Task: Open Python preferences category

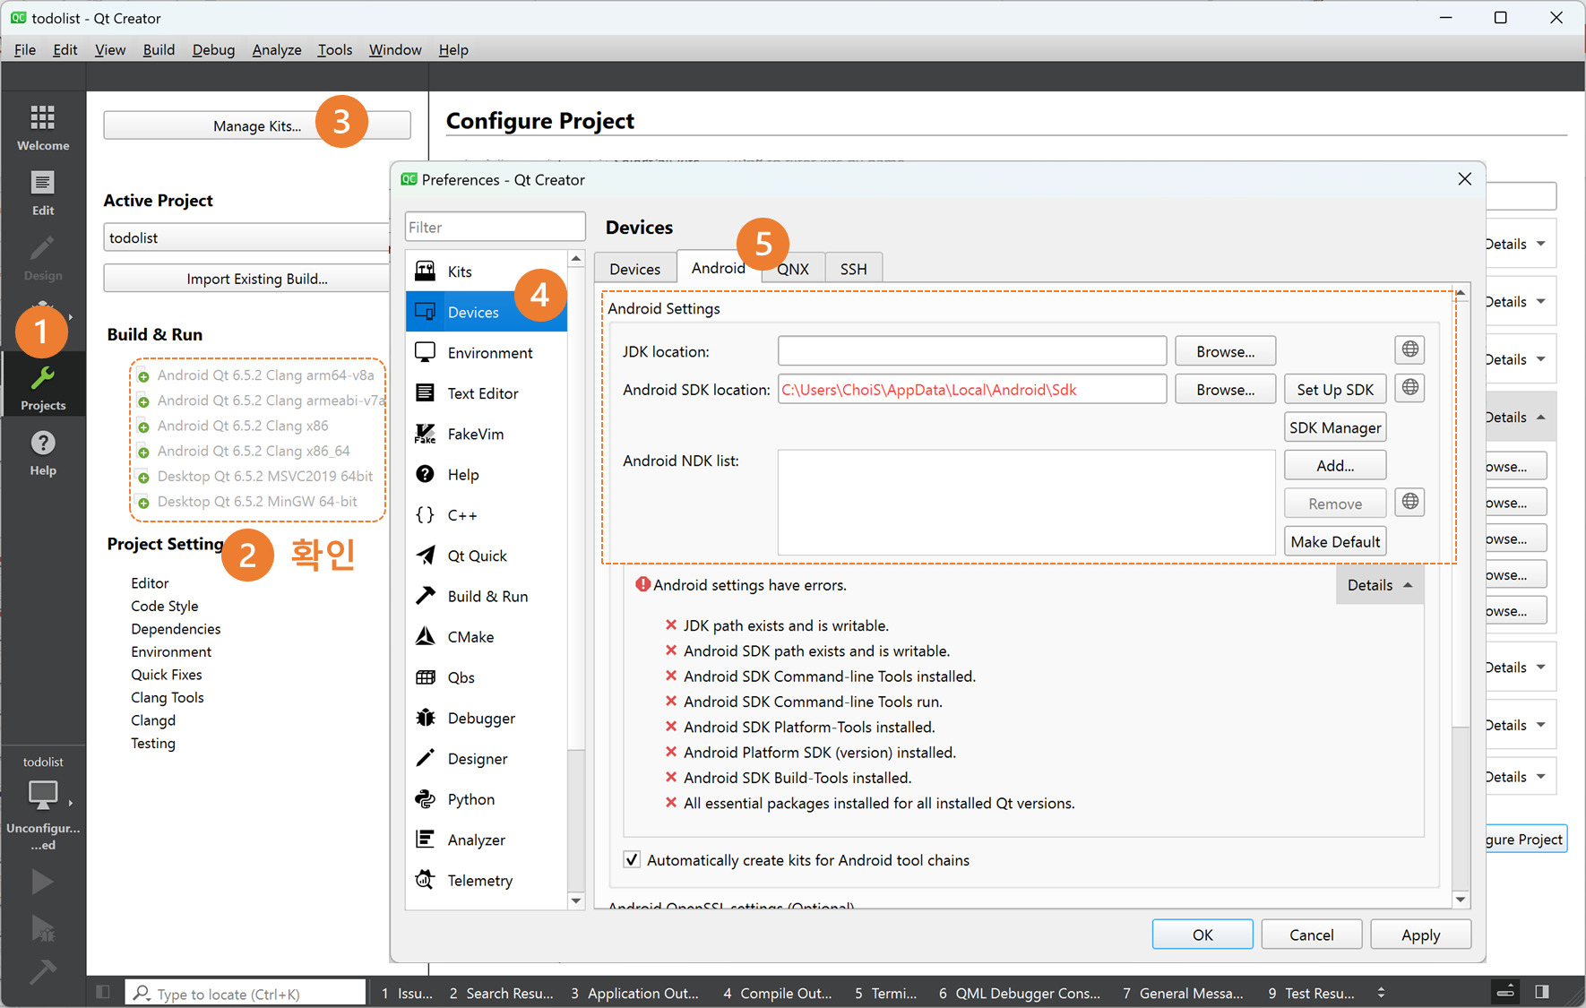Action: 487,799
